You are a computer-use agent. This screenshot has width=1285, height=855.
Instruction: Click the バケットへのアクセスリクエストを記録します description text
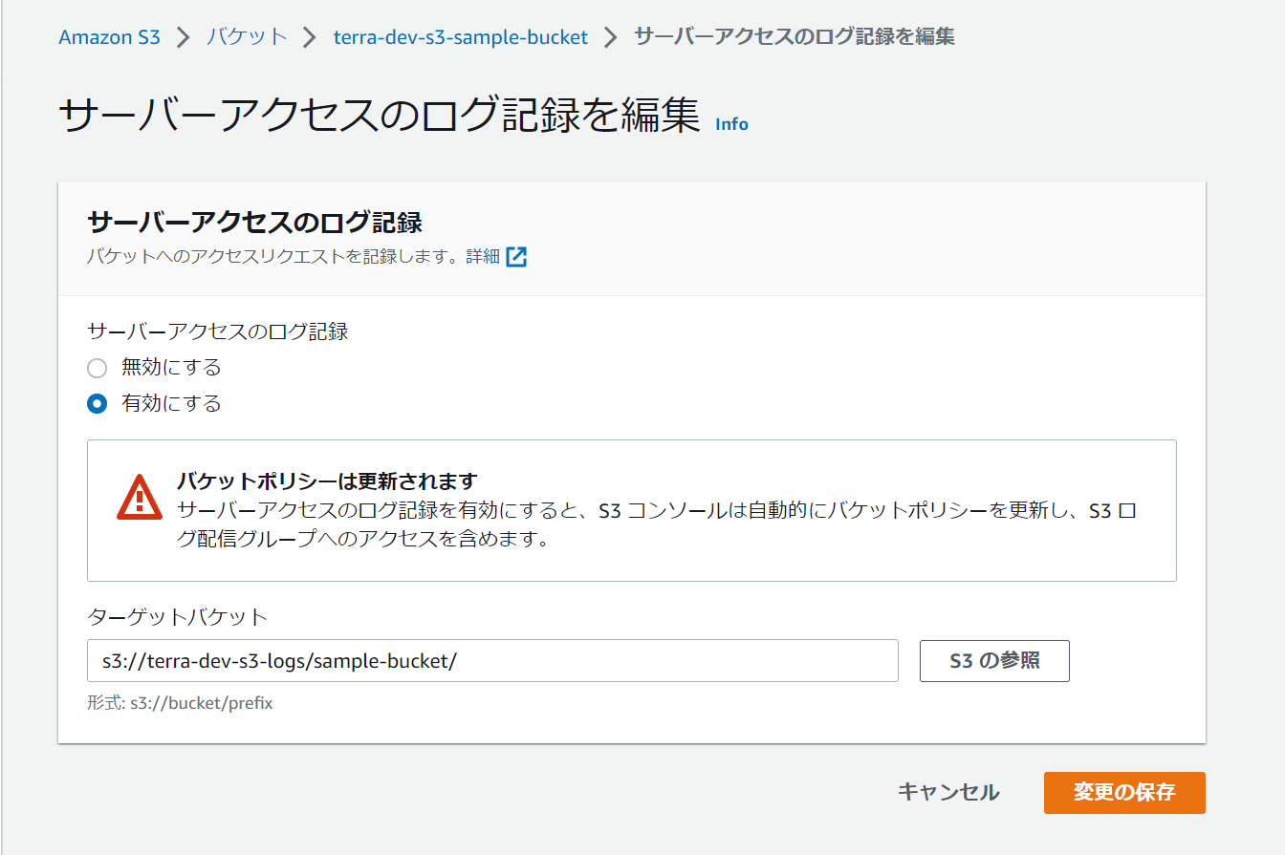(x=273, y=256)
